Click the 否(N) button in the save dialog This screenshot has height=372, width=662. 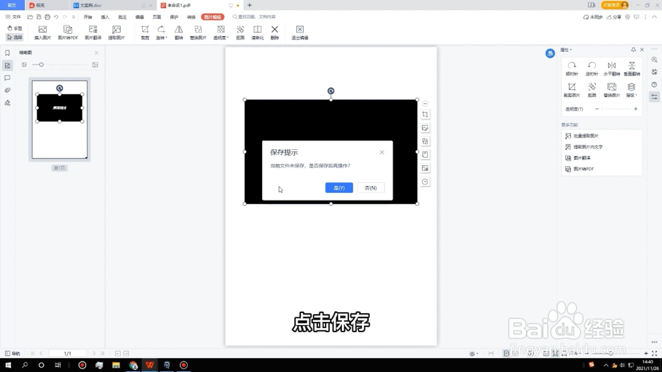(370, 188)
